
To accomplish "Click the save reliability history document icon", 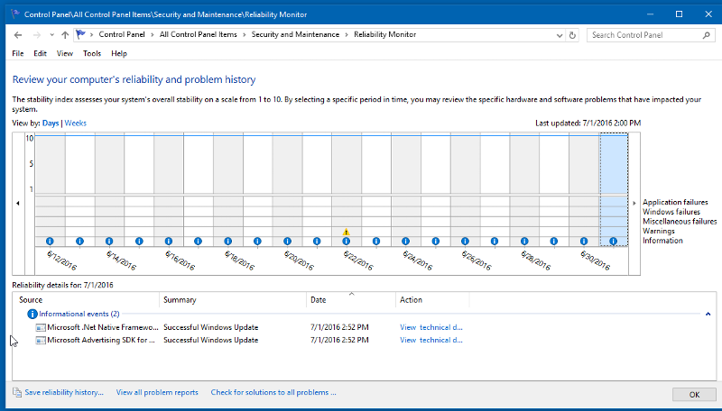I will pyautogui.click(x=17, y=392).
